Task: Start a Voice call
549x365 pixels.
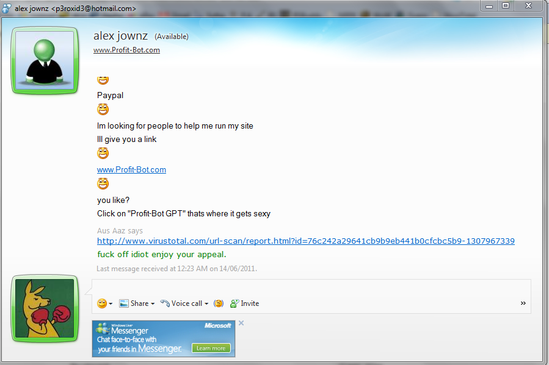Action: tap(181, 303)
